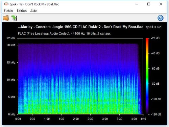Click the -100 dB scale label
169x127 pixels.
[x=156, y=99]
